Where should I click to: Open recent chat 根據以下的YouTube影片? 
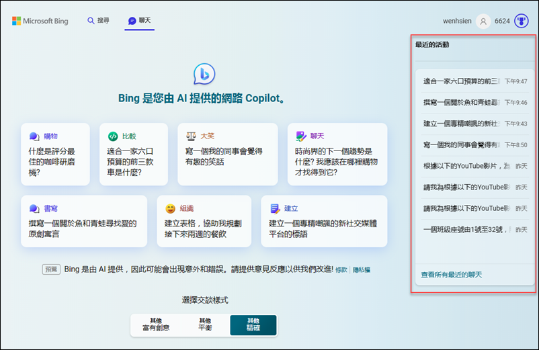pos(475,166)
